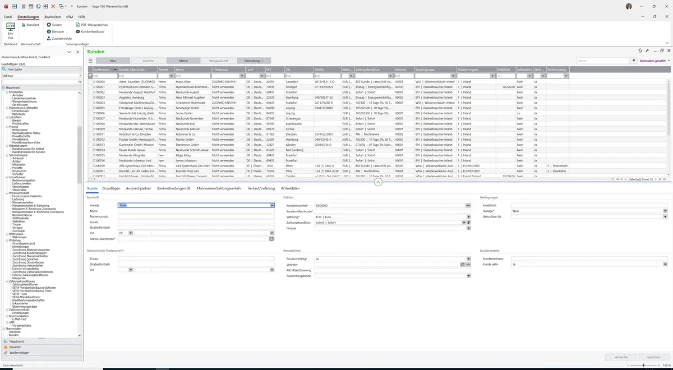Collapse the upper list with the round chevron
This screenshot has width=673, height=370.
378,182
